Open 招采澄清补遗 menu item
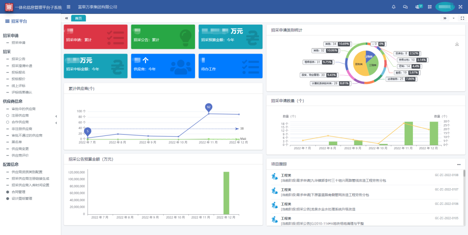This screenshot has width=468, height=235. pyautogui.click(x=22, y=66)
